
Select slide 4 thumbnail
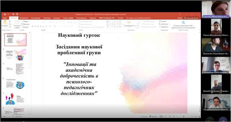click(x=16, y=84)
